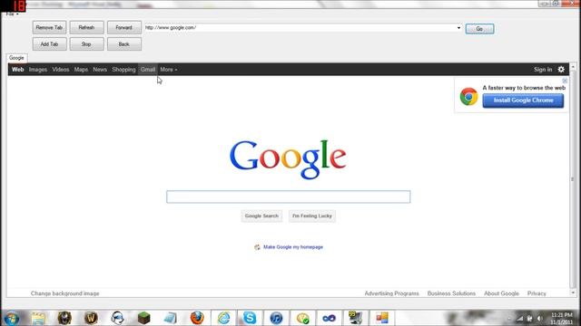This screenshot has width=581, height=326.
Task: Select Web in Google navigation bar
Action: pos(17,70)
